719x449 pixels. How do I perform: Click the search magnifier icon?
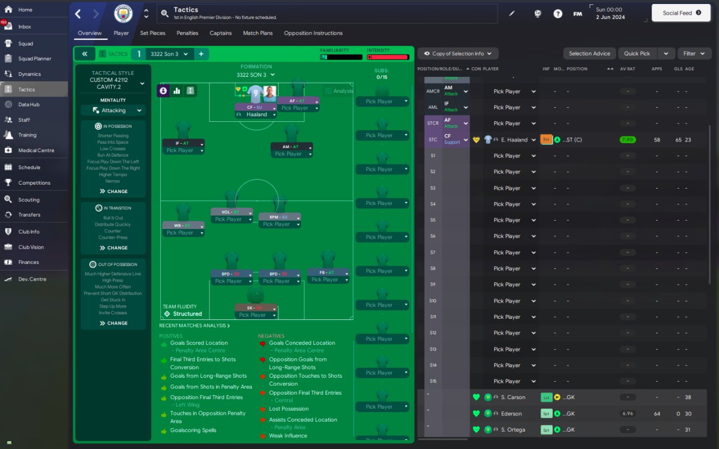pos(165,13)
